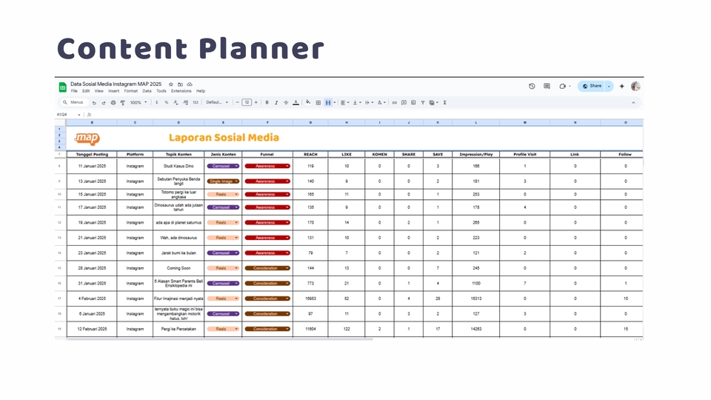Increase font size with plus button
The width and height of the screenshot is (711, 400).
pos(256,102)
